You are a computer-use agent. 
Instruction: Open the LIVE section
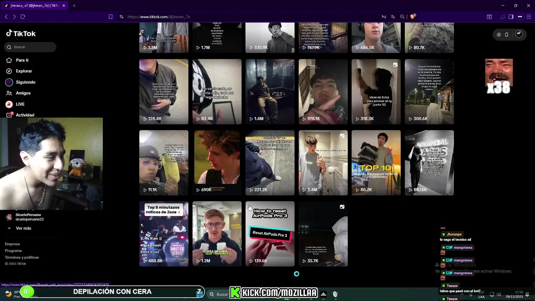coord(20,104)
